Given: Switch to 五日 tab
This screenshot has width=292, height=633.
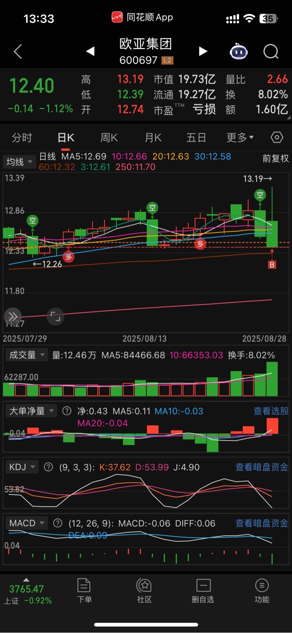Looking at the screenshot, I should pos(196,138).
